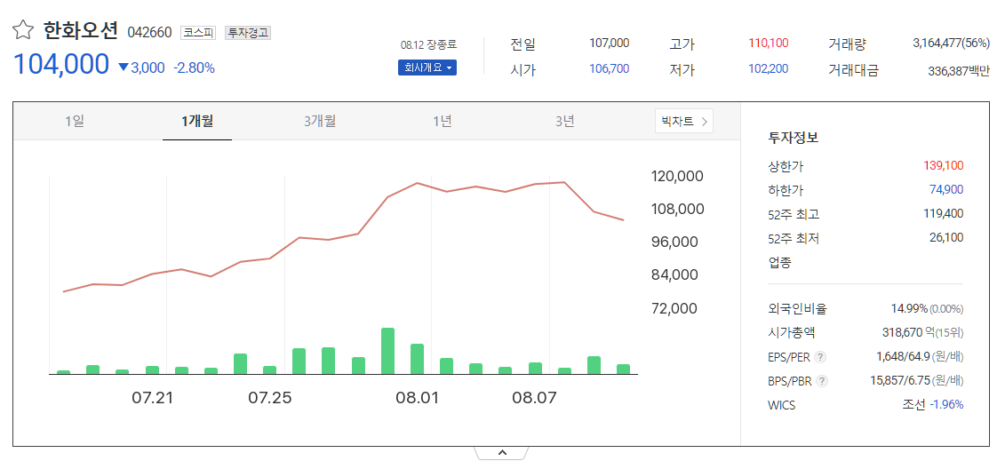The width and height of the screenshot is (1005, 461).
Task: Select the 1년 chart tab
Action: (443, 121)
